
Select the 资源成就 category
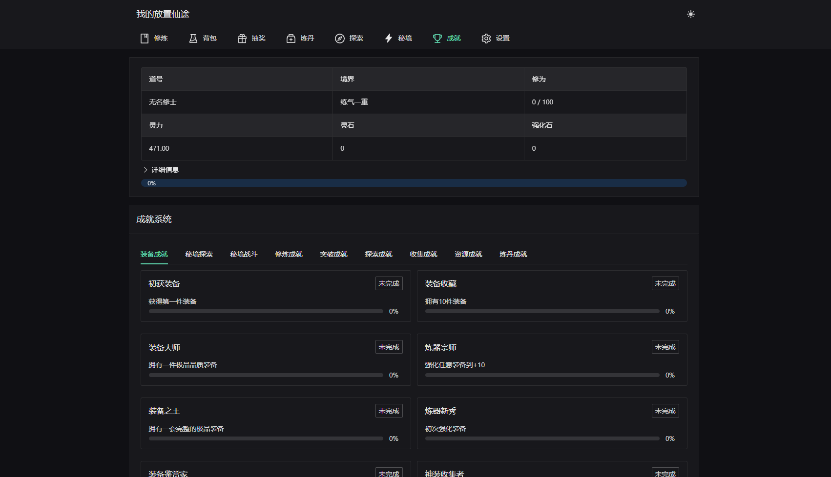(468, 254)
